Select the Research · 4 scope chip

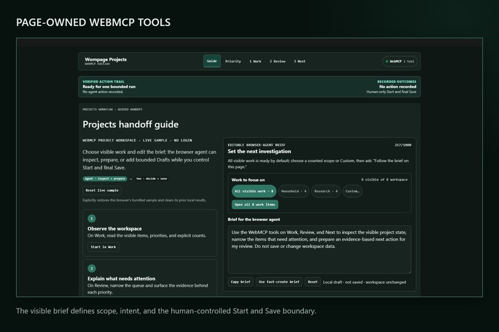(x=326, y=191)
